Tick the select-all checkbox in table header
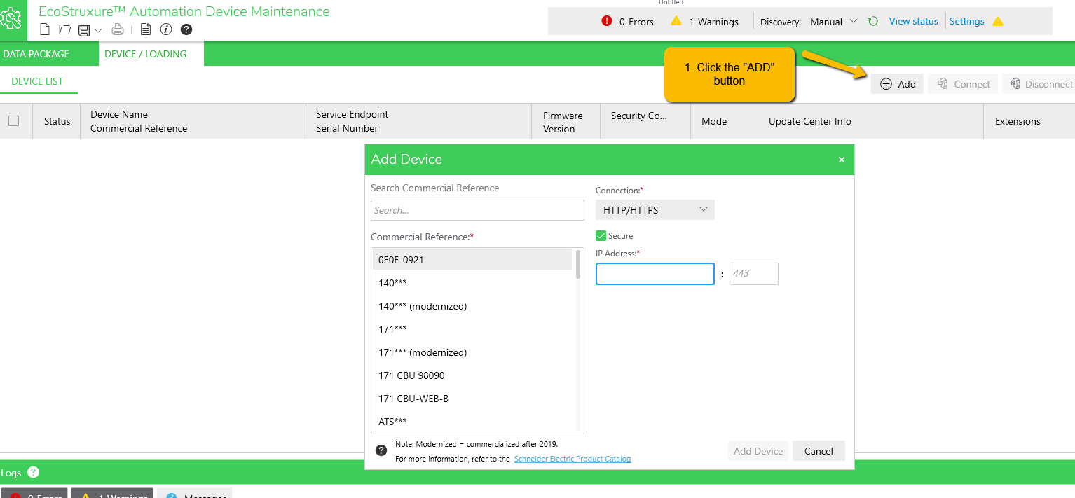This screenshot has height=498, width=1075. pos(13,120)
